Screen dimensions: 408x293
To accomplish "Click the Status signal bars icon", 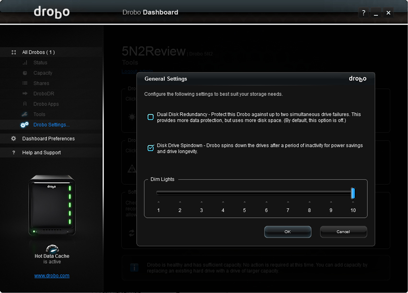I will pyautogui.click(x=25, y=63).
